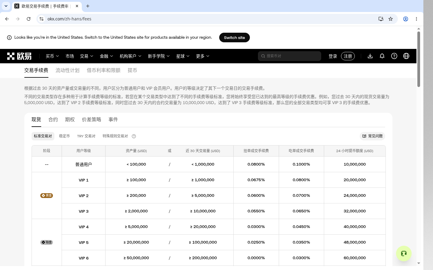View site information icon in address bar
The height and width of the screenshot is (270, 433).
click(x=41, y=19)
